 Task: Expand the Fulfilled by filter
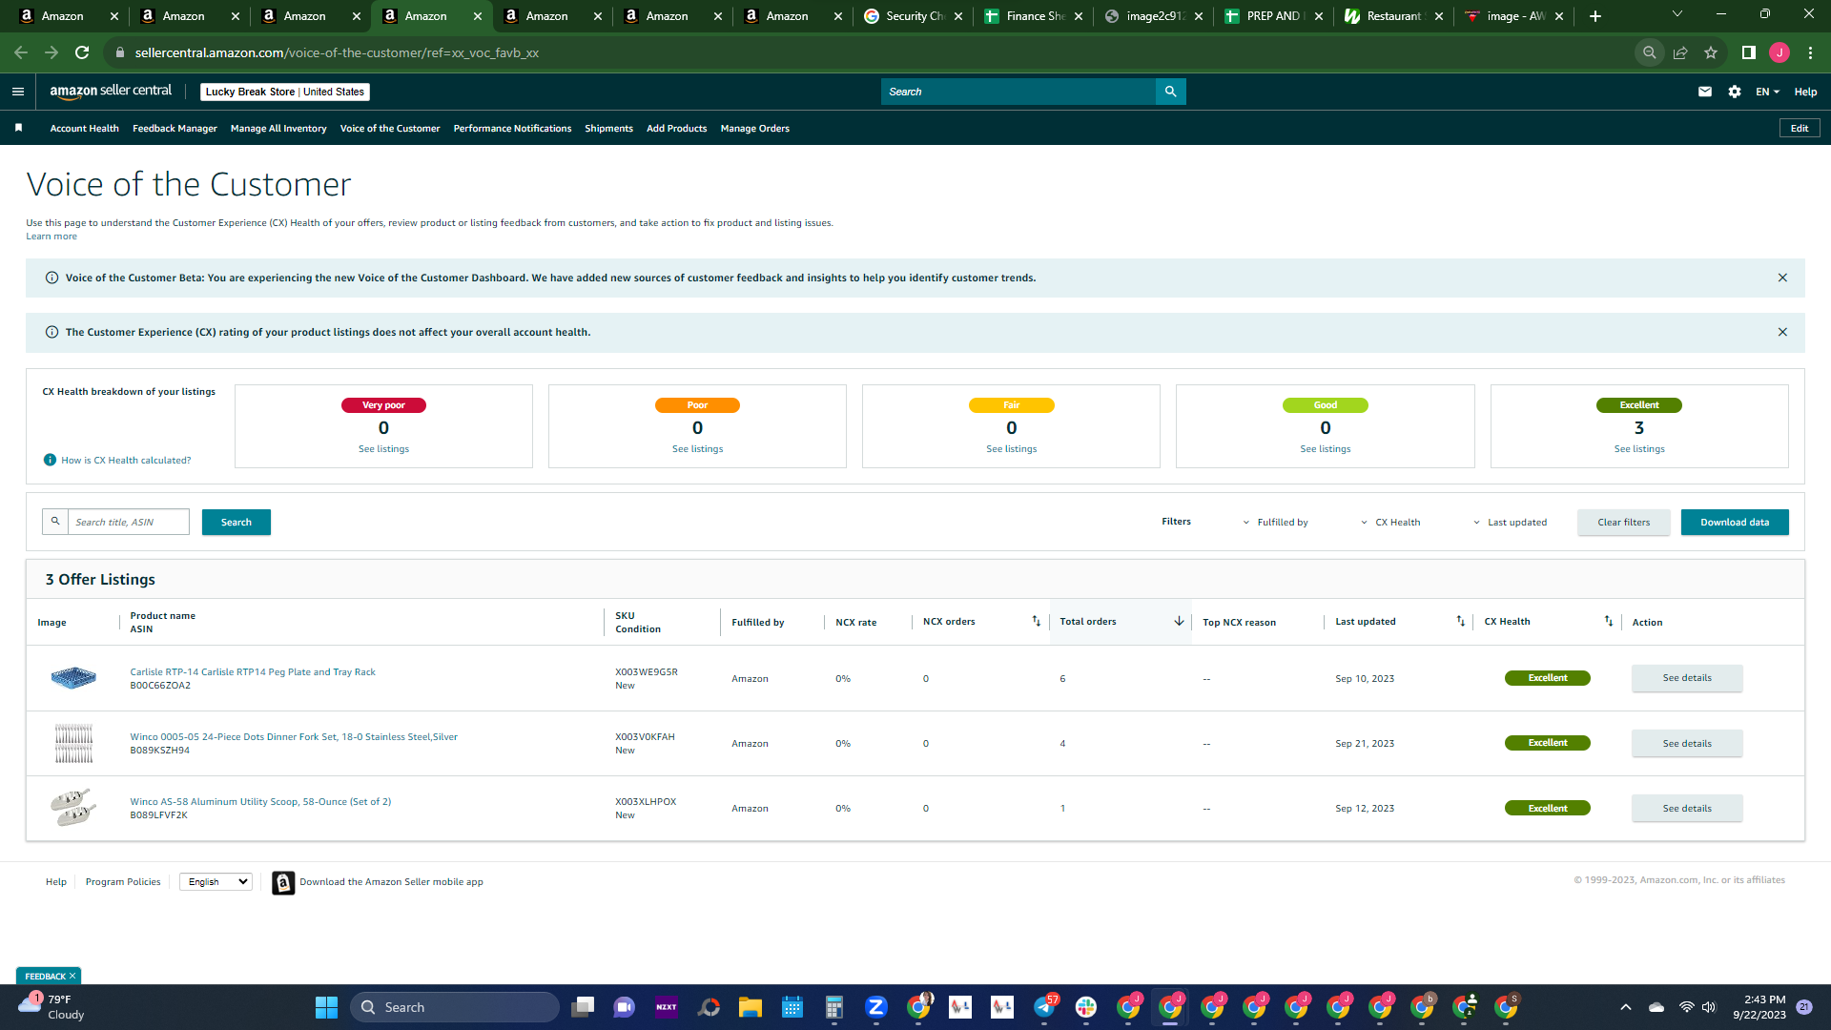1275,522
